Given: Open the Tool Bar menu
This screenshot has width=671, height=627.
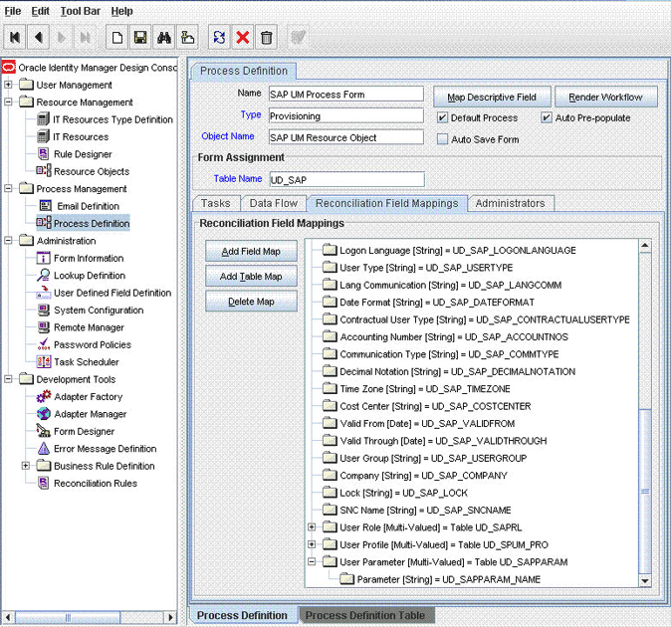Looking at the screenshot, I should coord(80,11).
